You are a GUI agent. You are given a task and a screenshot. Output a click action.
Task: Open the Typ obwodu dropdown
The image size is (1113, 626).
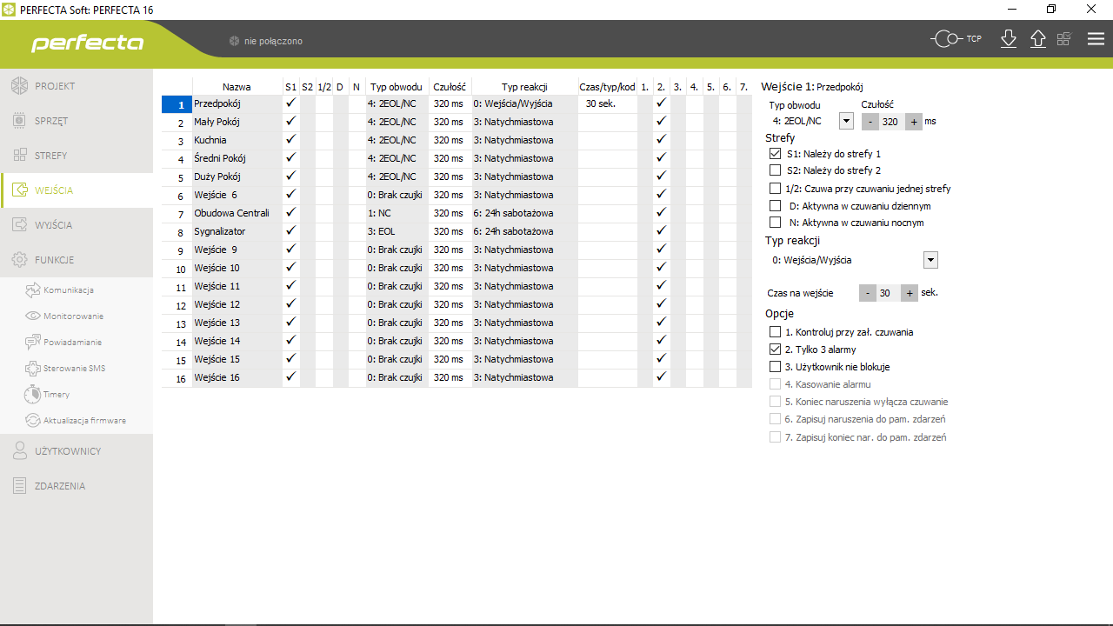[846, 122]
